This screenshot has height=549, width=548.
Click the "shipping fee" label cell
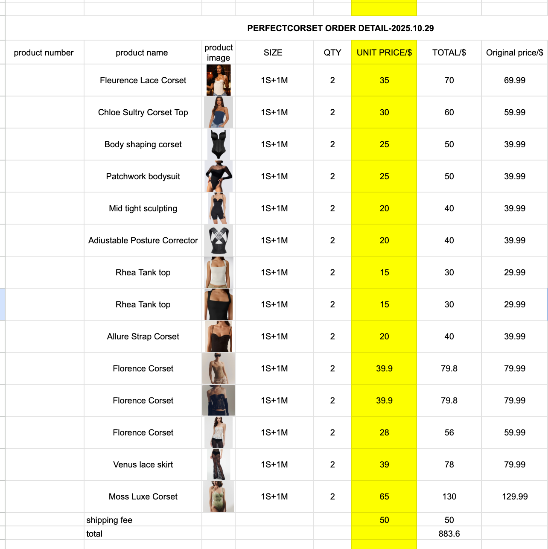pos(109,520)
